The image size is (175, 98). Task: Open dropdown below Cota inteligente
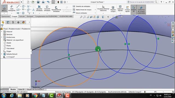click(x=11, y=13)
